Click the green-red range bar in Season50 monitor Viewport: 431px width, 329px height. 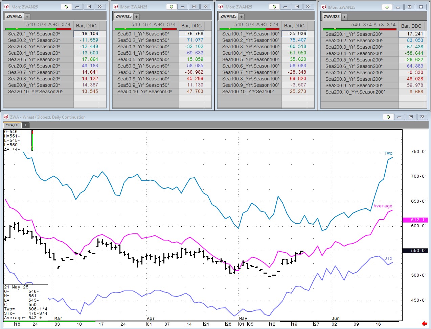point(145,29)
